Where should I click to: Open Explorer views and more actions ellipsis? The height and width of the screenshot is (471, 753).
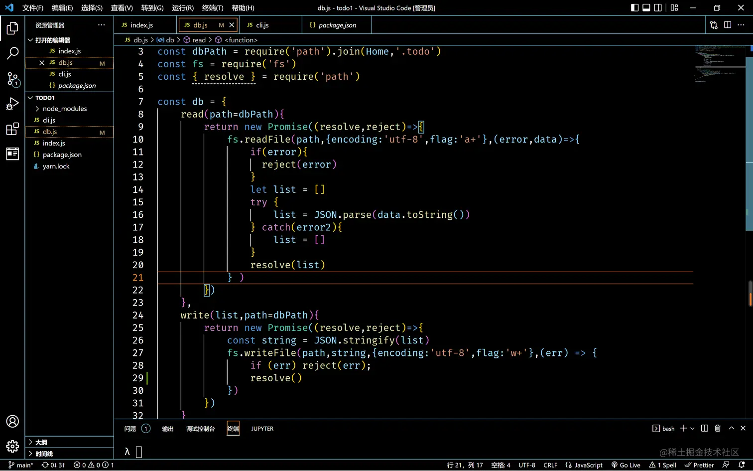tap(102, 25)
